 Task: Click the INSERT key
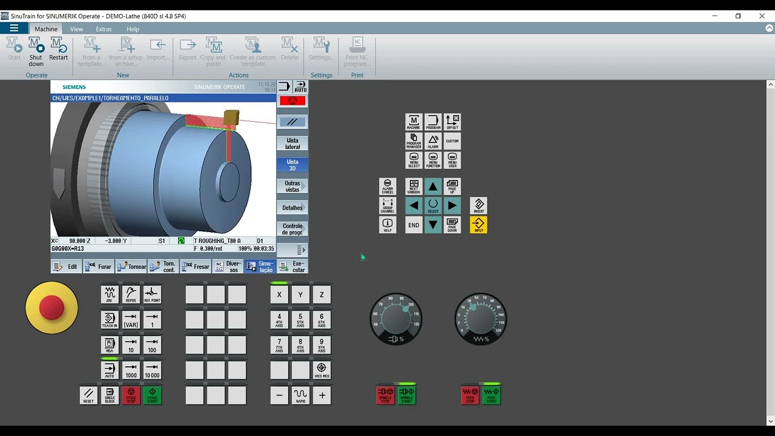pyautogui.click(x=478, y=206)
